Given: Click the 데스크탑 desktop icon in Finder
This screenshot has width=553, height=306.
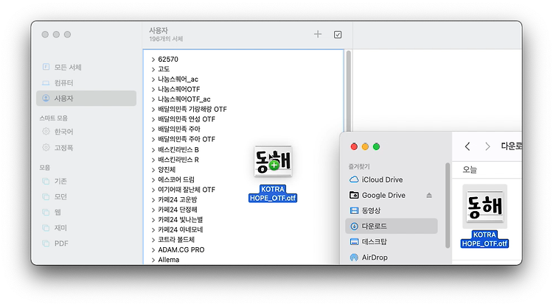Looking at the screenshot, I should 354,241.
